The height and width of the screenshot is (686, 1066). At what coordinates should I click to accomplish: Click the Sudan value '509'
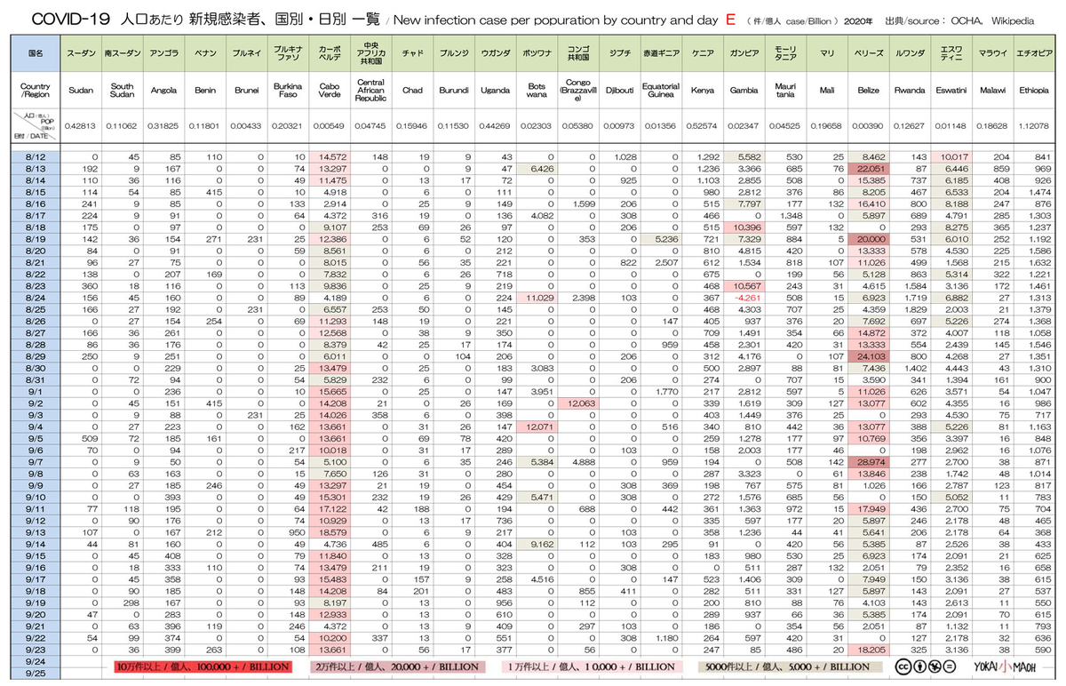tap(88, 439)
